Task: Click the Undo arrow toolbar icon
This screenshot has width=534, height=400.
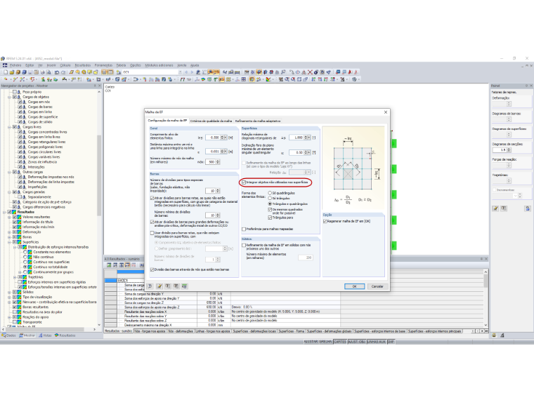Action: (x=57, y=72)
